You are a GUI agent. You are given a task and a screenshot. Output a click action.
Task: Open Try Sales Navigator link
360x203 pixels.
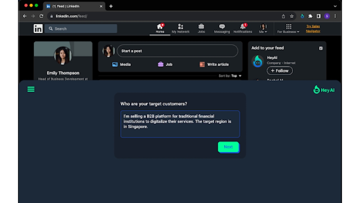pyautogui.click(x=313, y=29)
